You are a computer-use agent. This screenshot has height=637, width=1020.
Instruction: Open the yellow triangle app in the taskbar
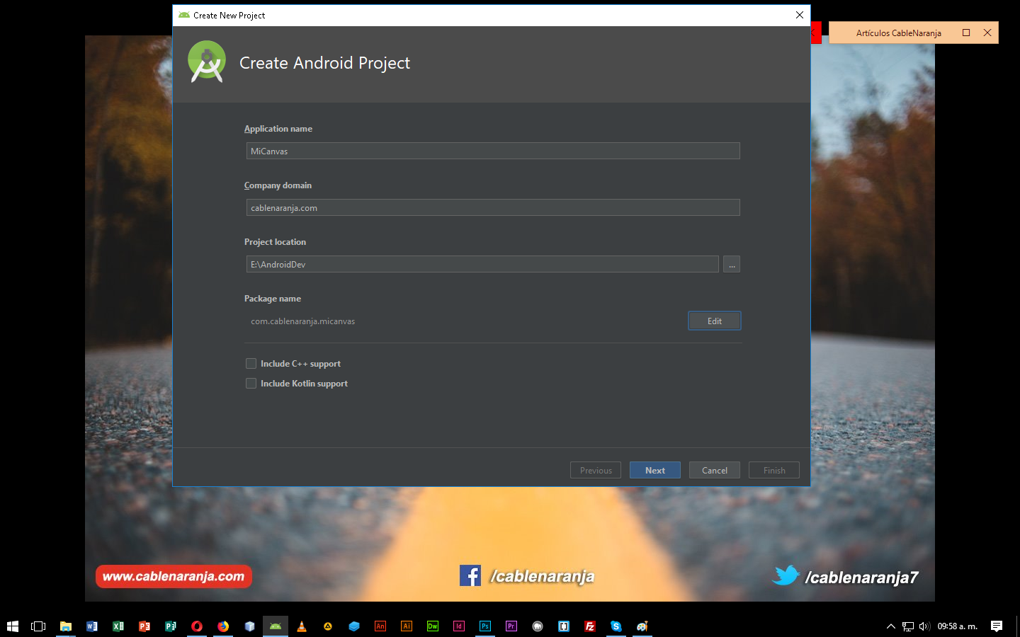pos(328,626)
